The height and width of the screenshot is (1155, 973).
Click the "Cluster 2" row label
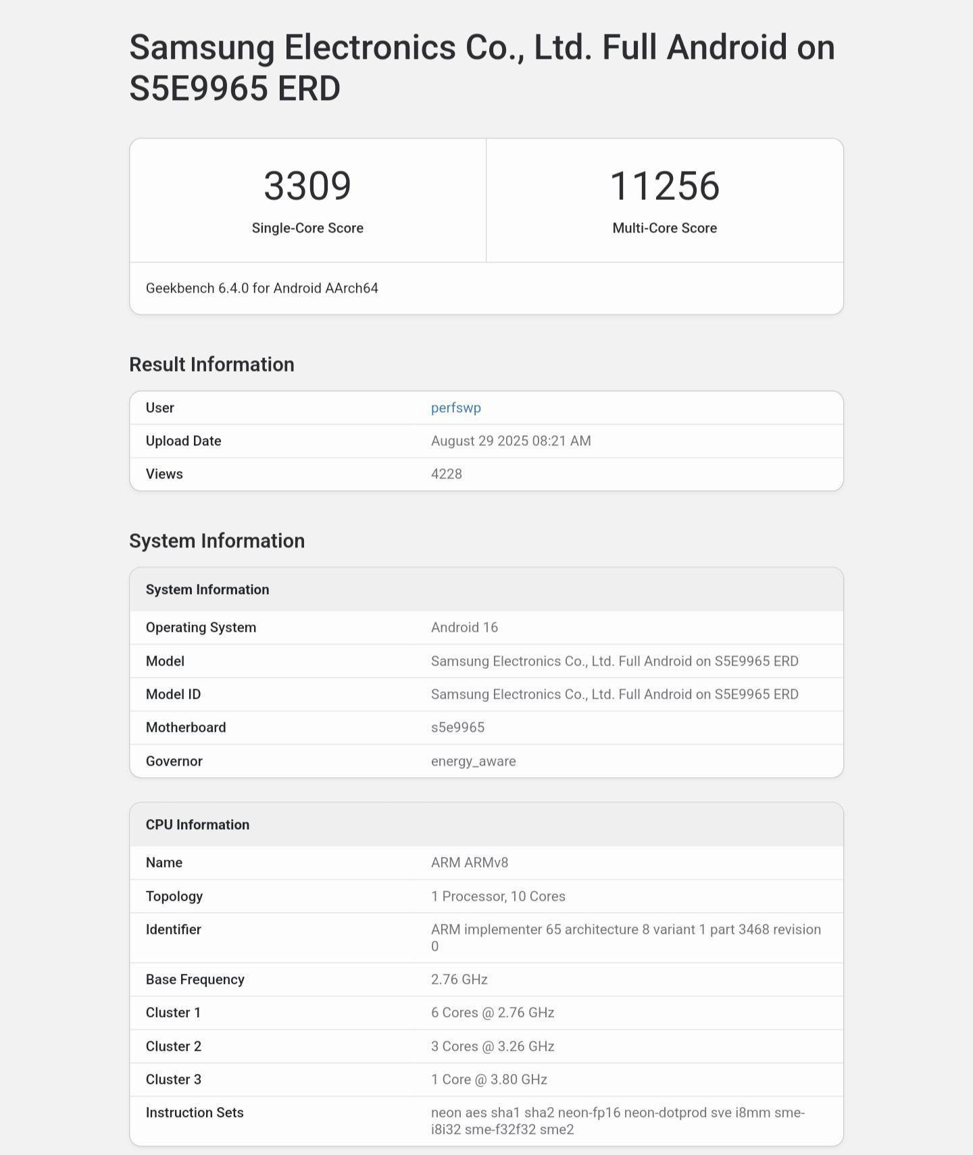tap(174, 1046)
